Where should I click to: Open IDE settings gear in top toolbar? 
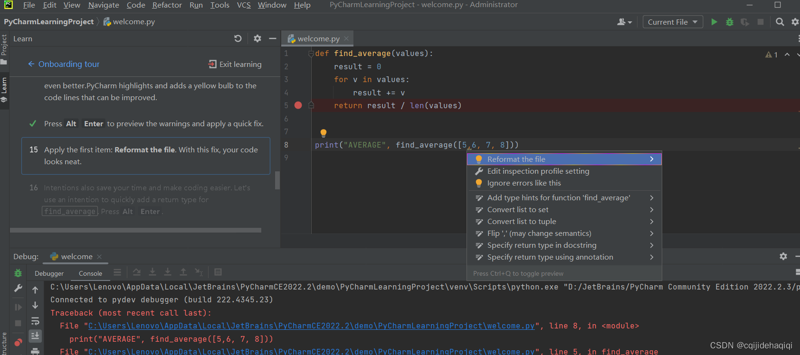point(795,22)
